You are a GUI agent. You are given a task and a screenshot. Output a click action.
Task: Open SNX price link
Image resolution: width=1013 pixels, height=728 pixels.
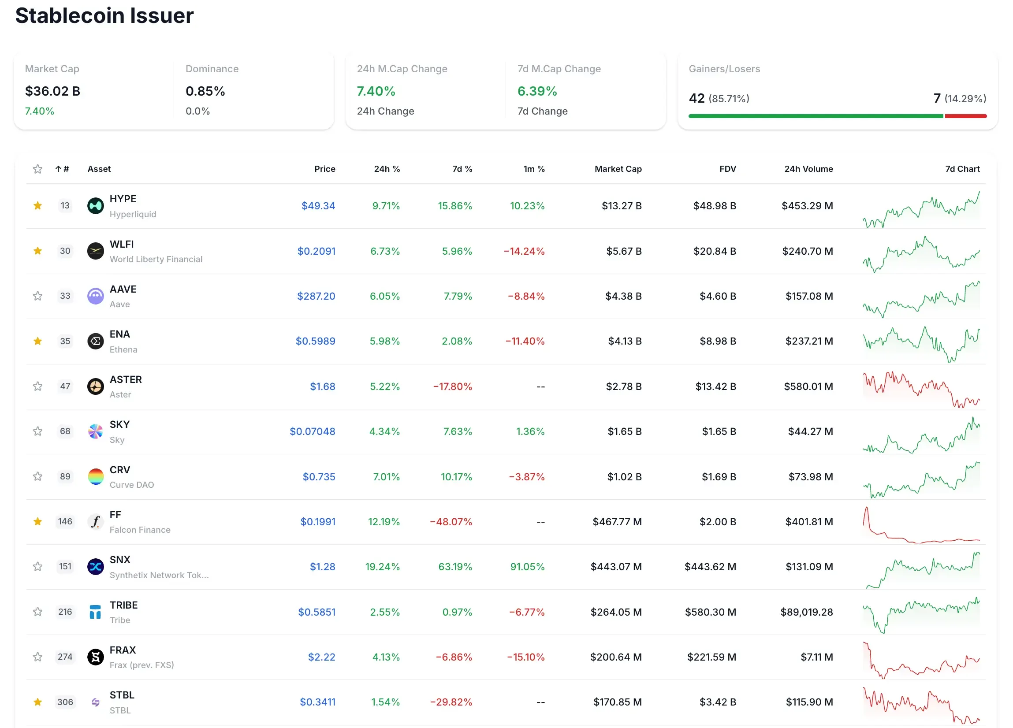323,567
